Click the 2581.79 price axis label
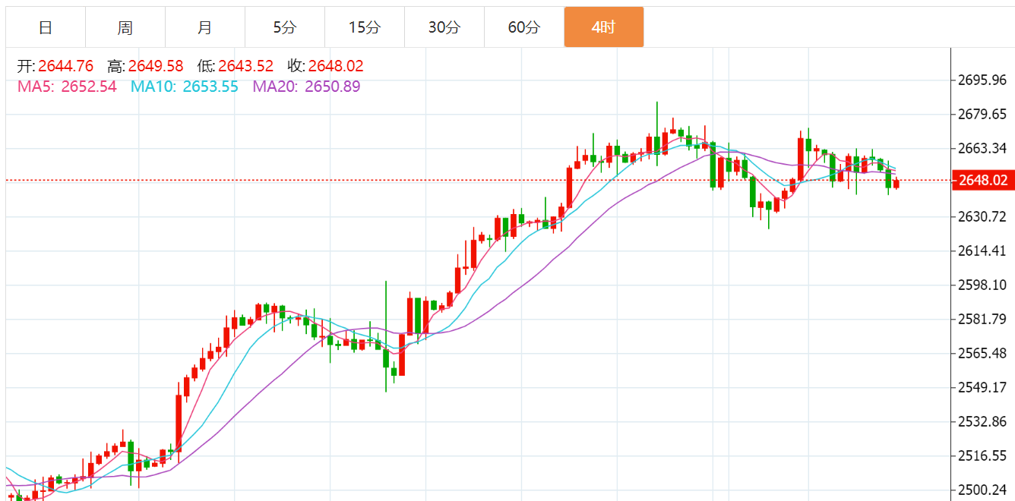This screenshot has width=1015, height=501. (983, 319)
